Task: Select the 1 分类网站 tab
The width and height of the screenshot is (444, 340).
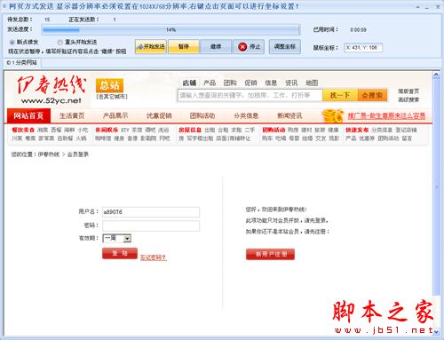Action: pos(22,63)
